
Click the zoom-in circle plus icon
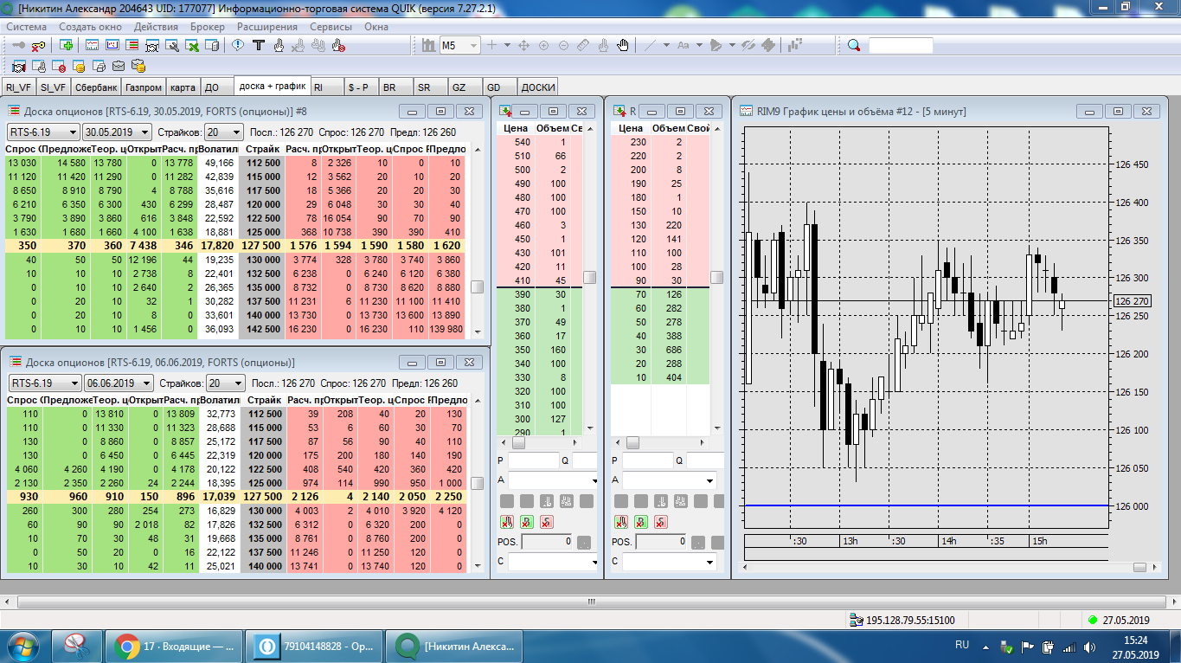pos(543,45)
